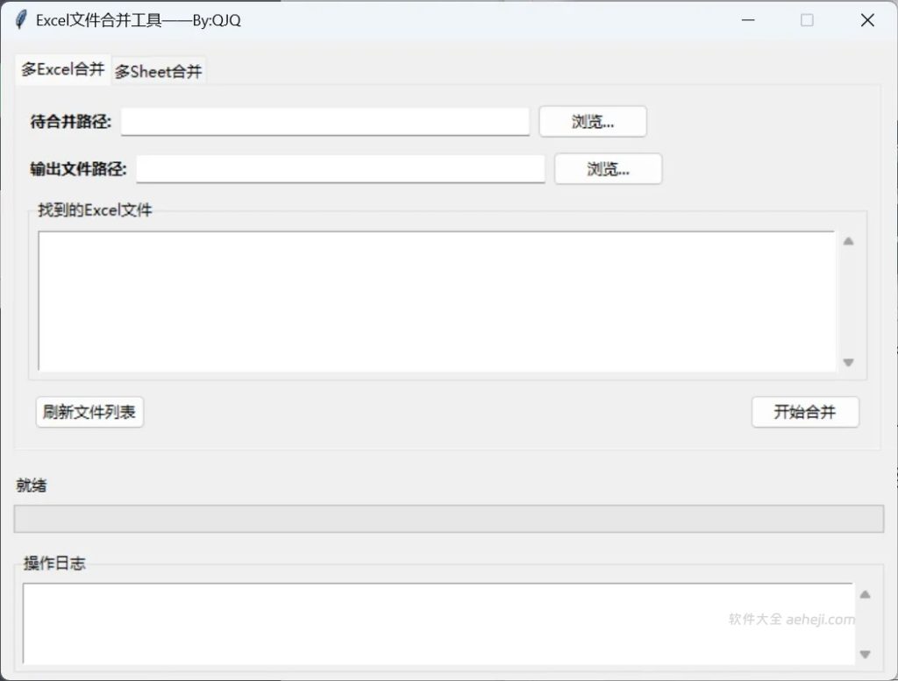Click the 就绪 status text

32,486
